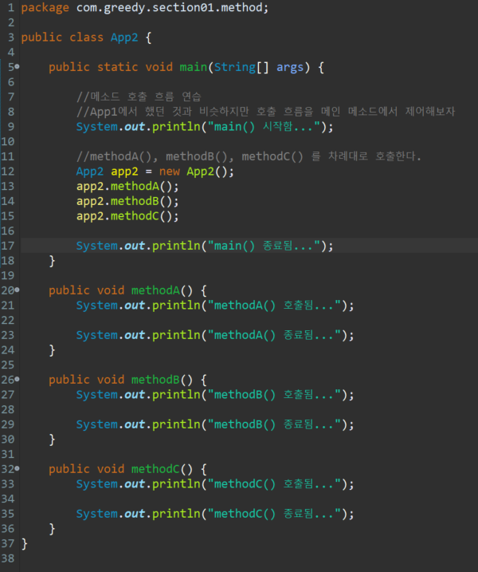Click the string "methodA() 호출됨..." on line 21

274,306
